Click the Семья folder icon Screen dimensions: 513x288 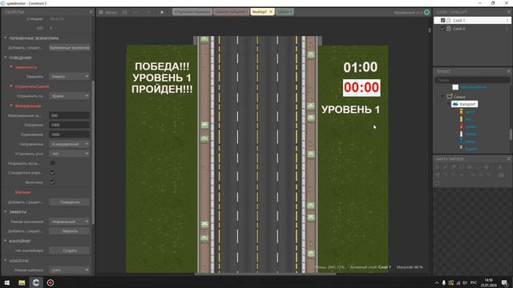(x=450, y=96)
